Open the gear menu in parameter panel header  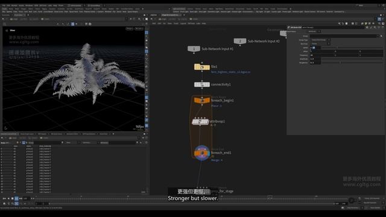pyautogui.click(x=367, y=27)
